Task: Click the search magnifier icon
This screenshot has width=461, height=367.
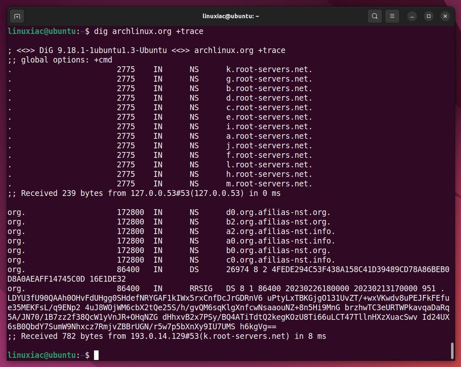Action: [374, 16]
